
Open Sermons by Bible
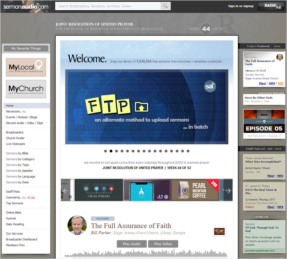pos(17,153)
